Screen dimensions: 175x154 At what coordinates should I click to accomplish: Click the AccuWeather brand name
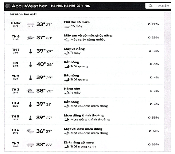29,6
